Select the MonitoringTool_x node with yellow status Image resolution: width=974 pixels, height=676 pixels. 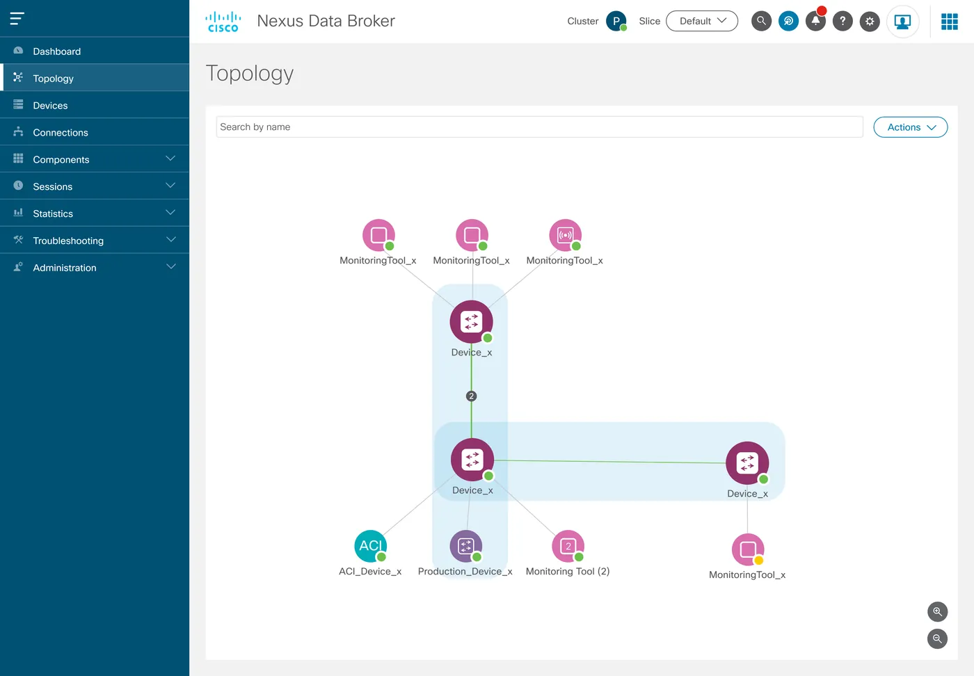[748, 549]
